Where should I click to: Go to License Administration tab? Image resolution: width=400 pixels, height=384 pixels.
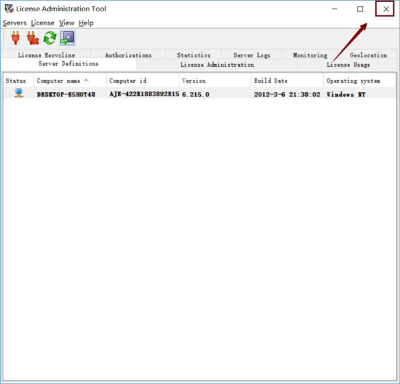pyautogui.click(x=217, y=65)
